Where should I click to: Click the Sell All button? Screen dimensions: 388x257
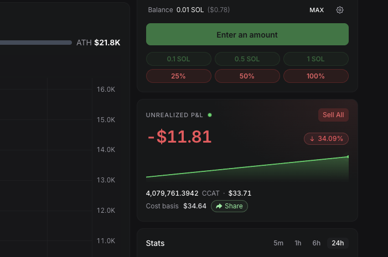(x=333, y=115)
